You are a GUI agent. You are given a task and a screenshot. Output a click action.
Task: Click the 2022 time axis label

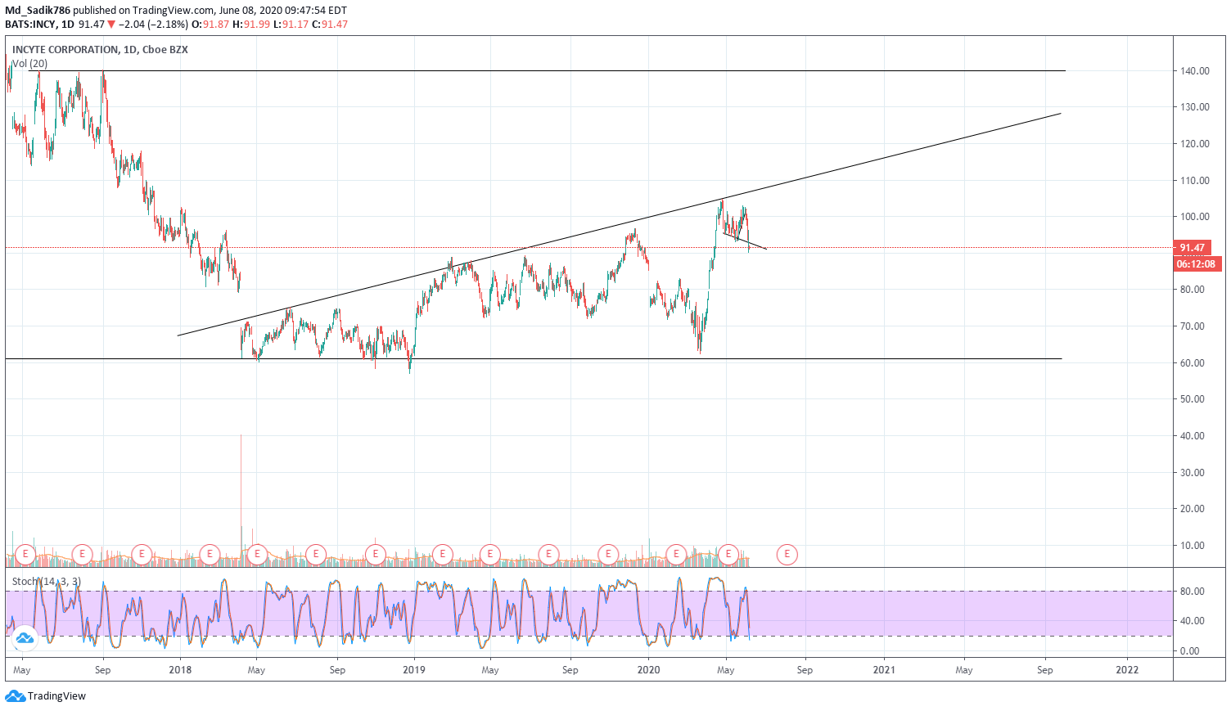[x=1127, y=670]
